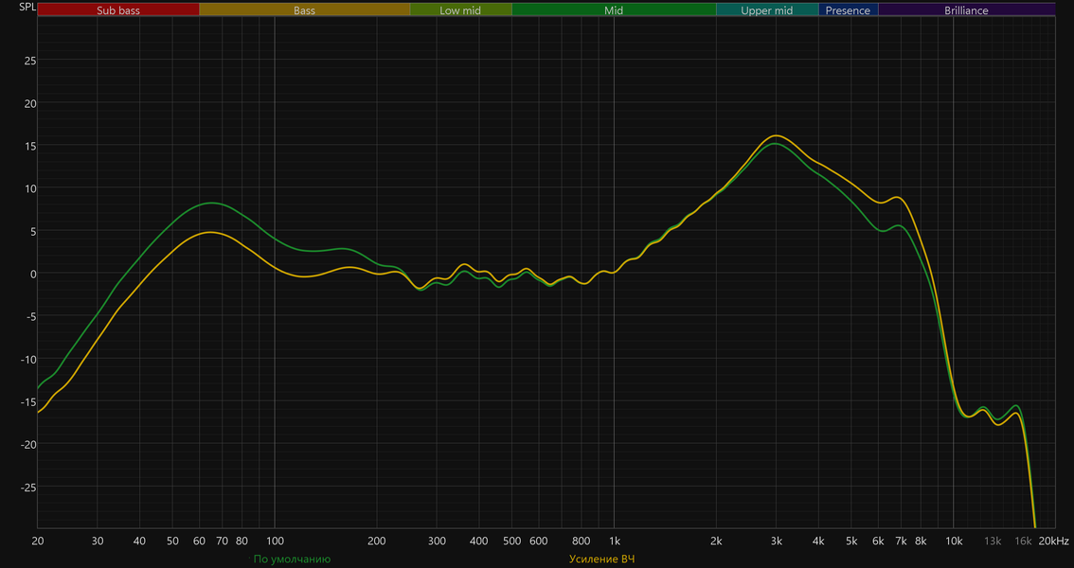Select the Brilliance band header

tap(966, 10)
